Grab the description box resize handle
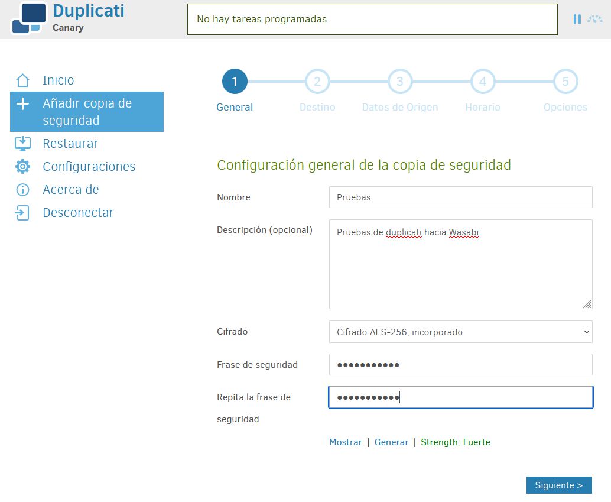Image resolution: width=611 pixels, height=502 pixels. tap(587, 304)
